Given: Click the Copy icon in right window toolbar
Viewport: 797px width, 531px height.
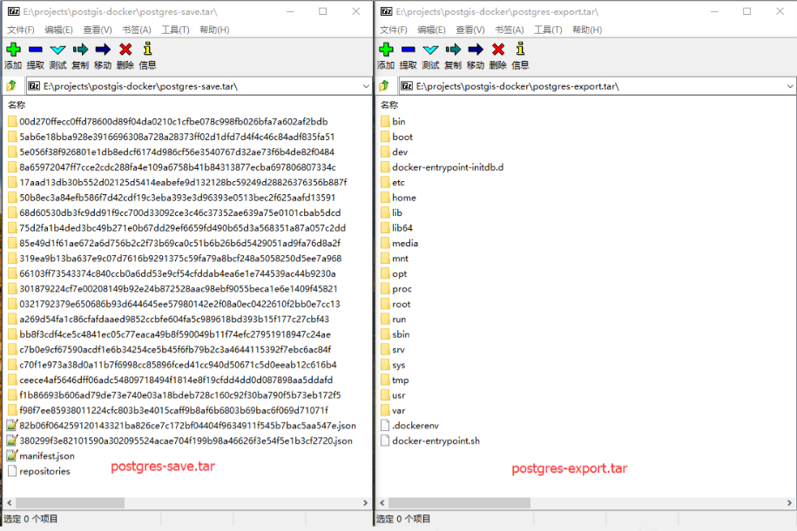Looking at the screenshot, I should (453, 50).
